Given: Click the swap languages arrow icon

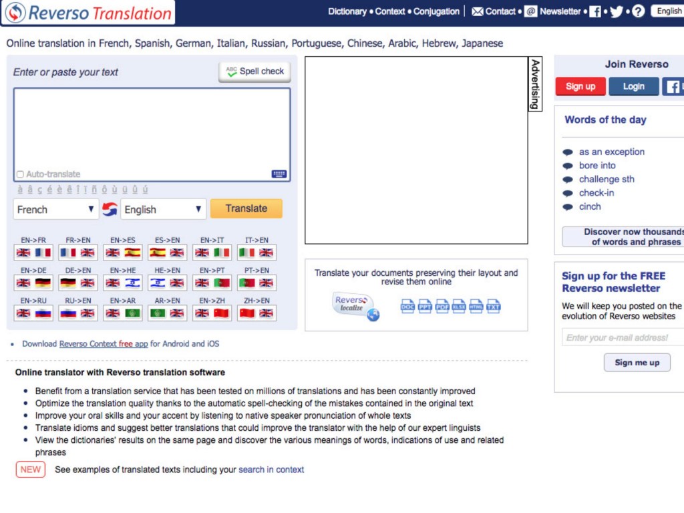Looking at the screenshot, I should [x=110, y=209].
